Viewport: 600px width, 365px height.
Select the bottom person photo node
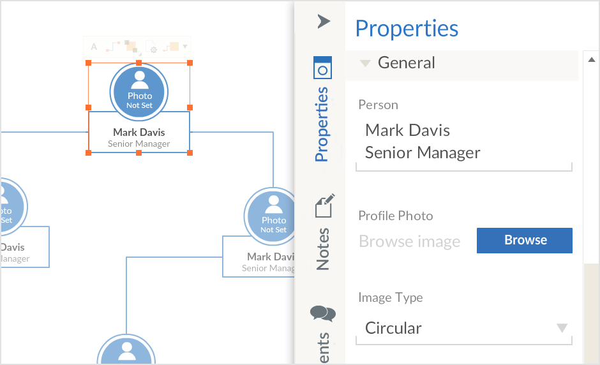tap(126, 352)
